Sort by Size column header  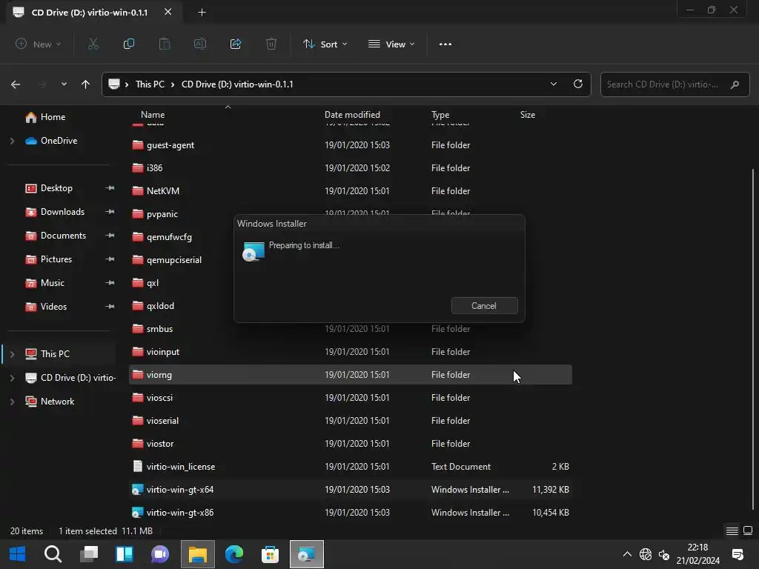[527, 115]
